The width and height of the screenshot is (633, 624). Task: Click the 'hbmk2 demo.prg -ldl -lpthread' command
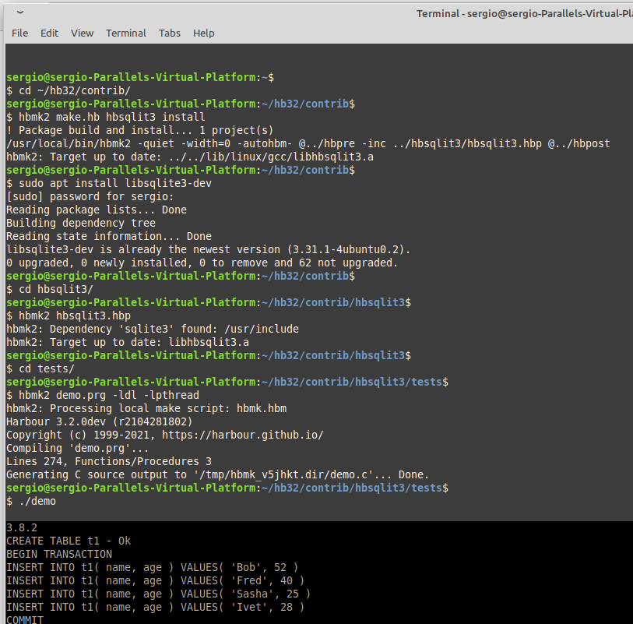[103, 395]
